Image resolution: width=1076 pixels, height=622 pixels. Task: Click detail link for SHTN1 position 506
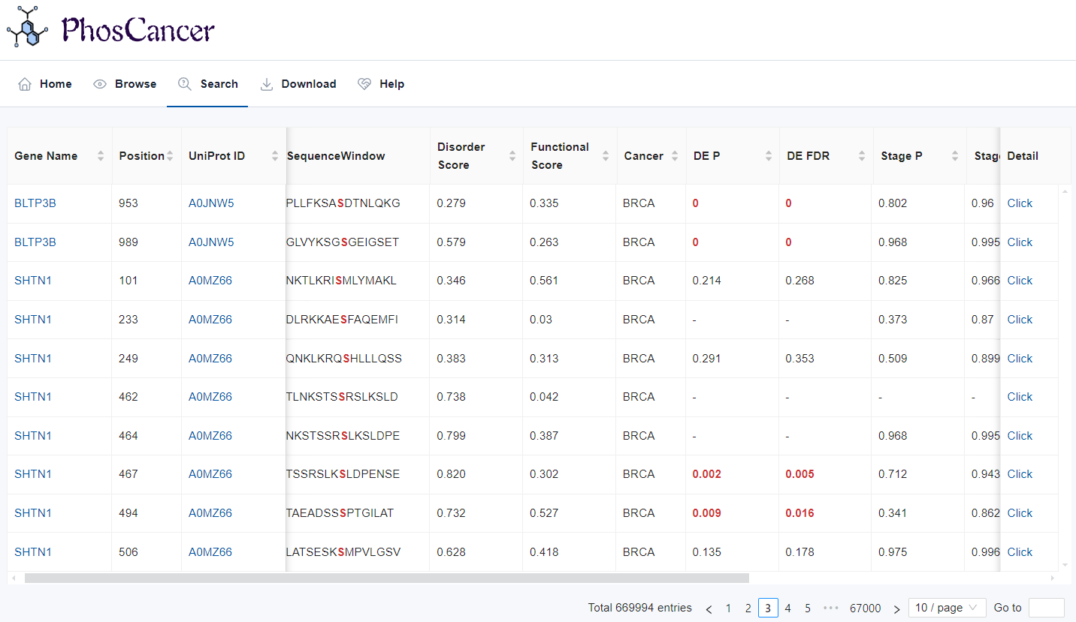(x=1020, y=552)
